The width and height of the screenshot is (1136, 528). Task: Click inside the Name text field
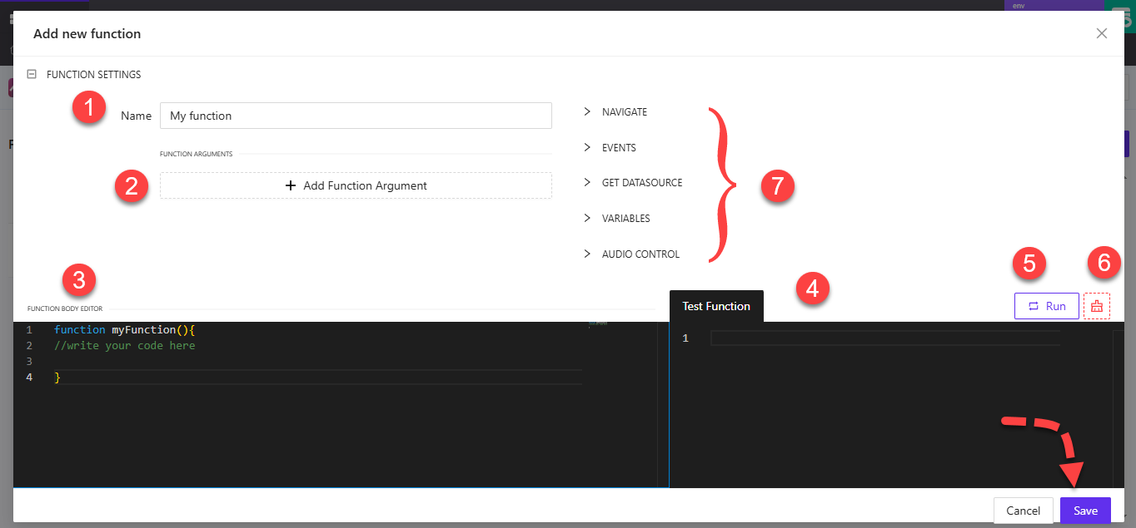356,115
